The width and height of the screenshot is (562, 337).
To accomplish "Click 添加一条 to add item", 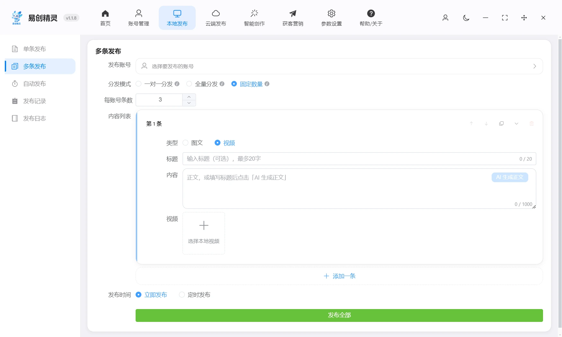I will [339, 276].
